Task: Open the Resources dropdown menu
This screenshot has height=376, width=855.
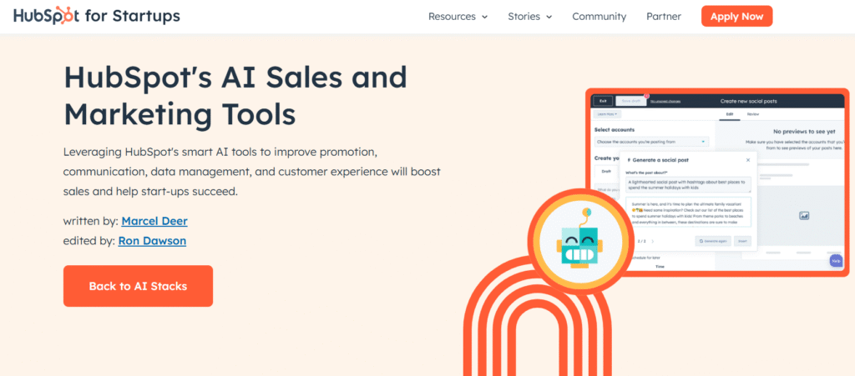Action: coord(458,17)
